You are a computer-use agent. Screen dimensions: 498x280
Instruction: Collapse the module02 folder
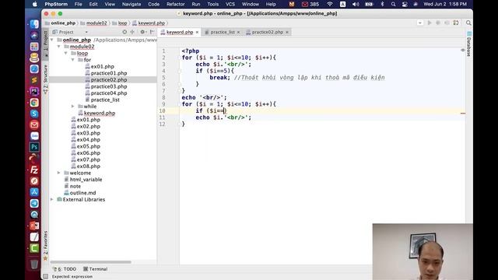point(59,47)
